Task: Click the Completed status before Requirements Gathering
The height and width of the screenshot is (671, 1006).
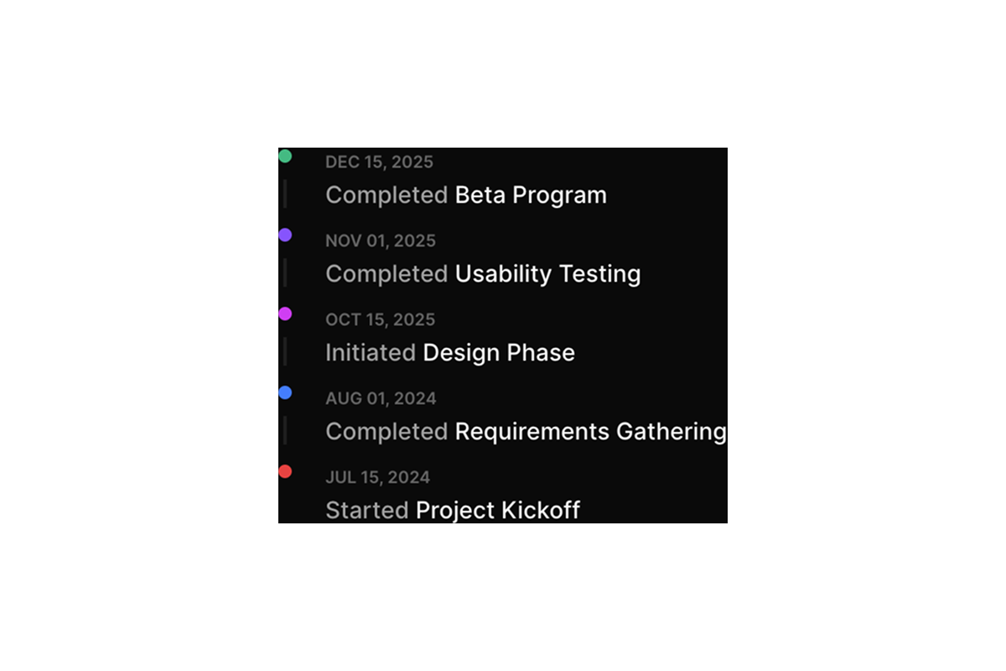Action: 386,431
